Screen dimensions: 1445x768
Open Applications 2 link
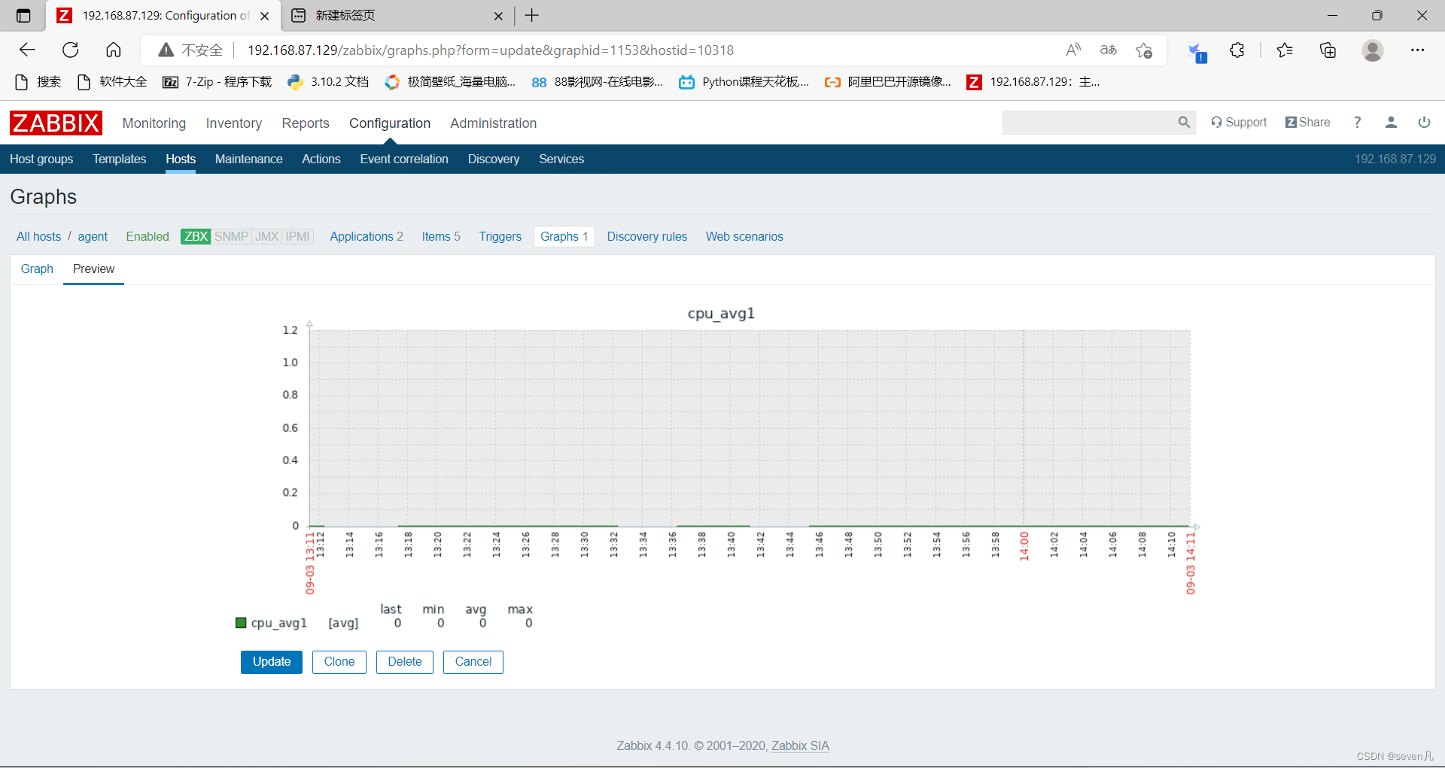click(367, 237)
